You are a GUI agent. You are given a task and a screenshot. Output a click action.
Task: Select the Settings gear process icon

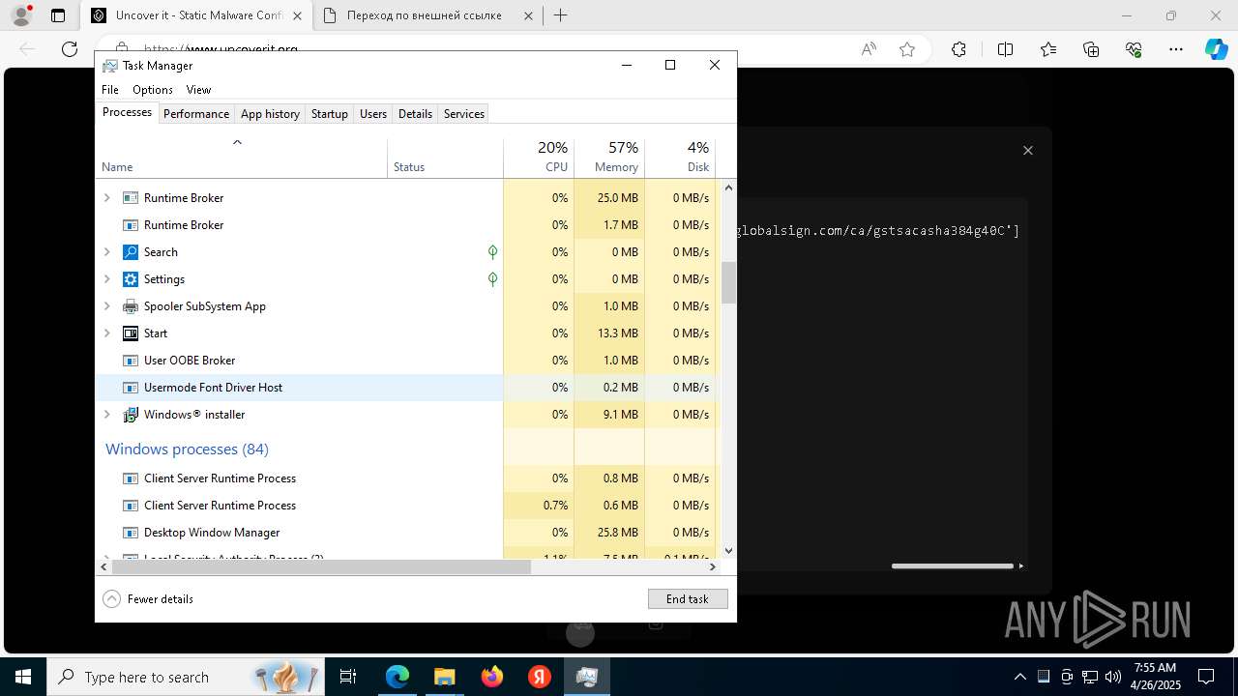[131, 278]
